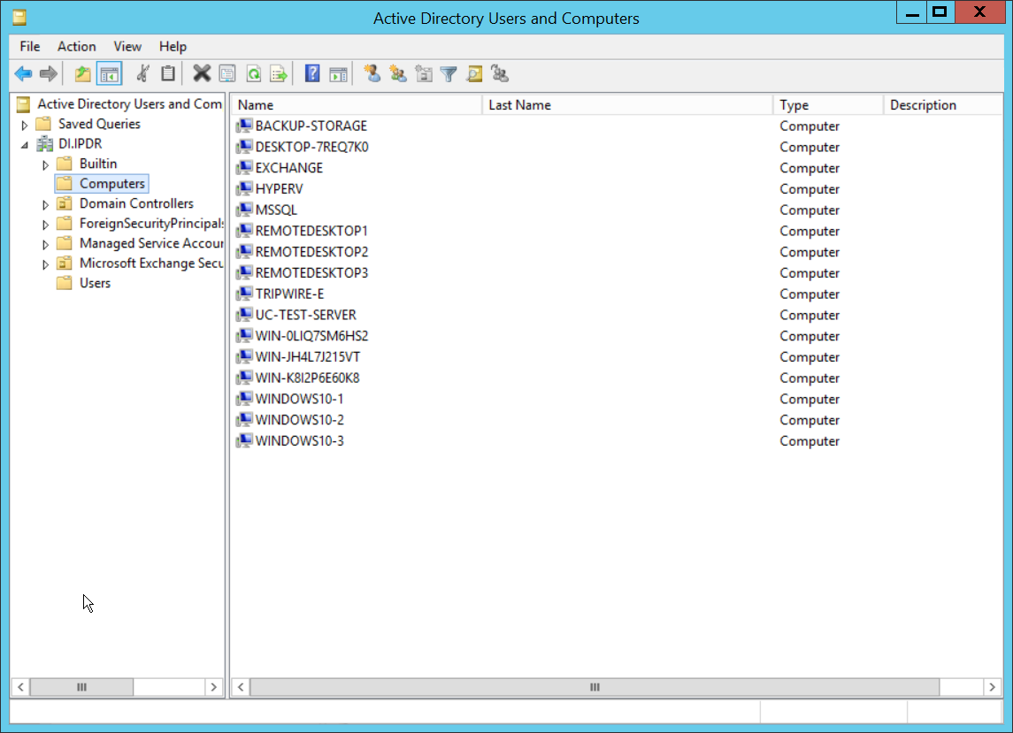Sort by the Last Name column header
The image size is (1013, 733).
pos(627,104)
